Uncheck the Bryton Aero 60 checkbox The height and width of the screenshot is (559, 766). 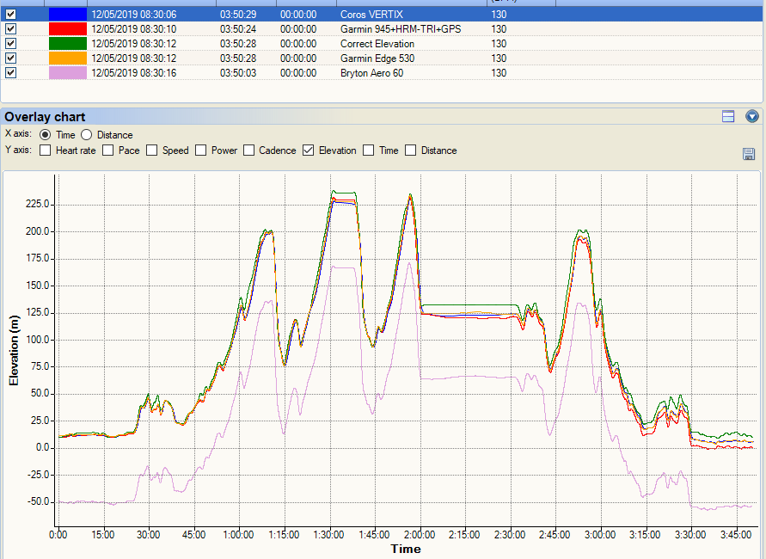[x=11, y=73]
